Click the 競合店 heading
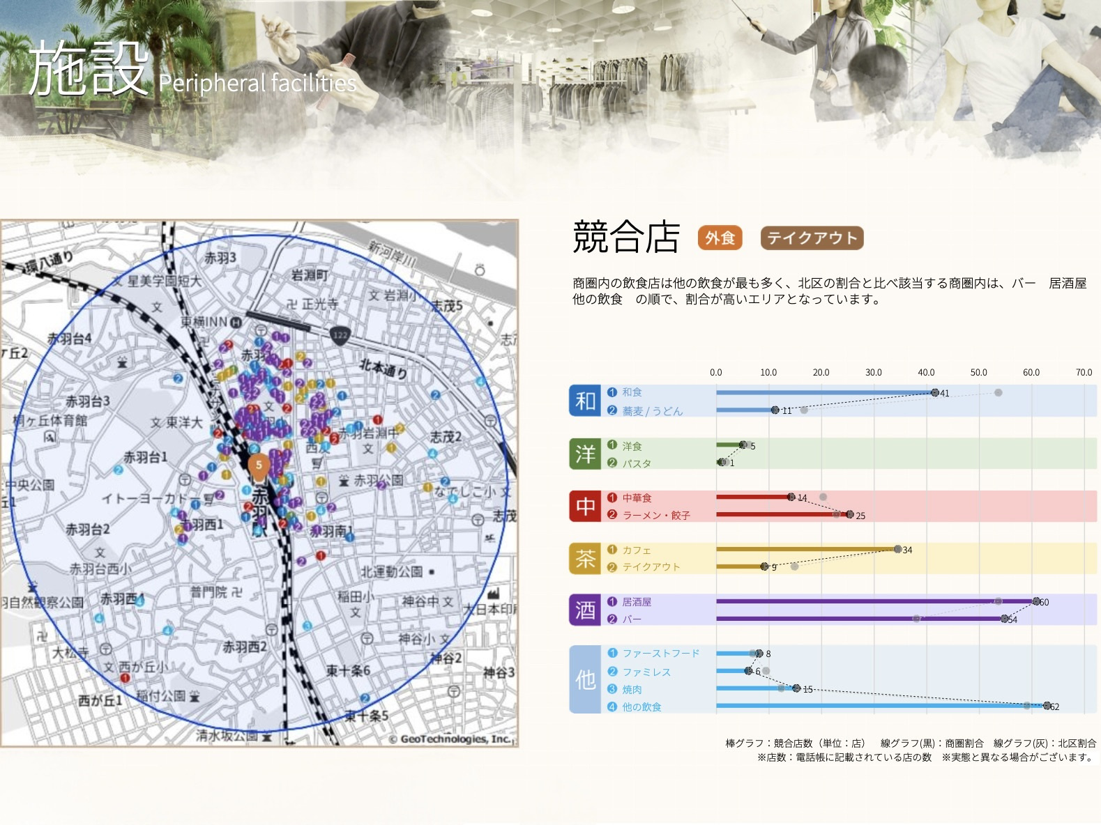This screenshot has width=1101, height=825. (x=625, y=238)
